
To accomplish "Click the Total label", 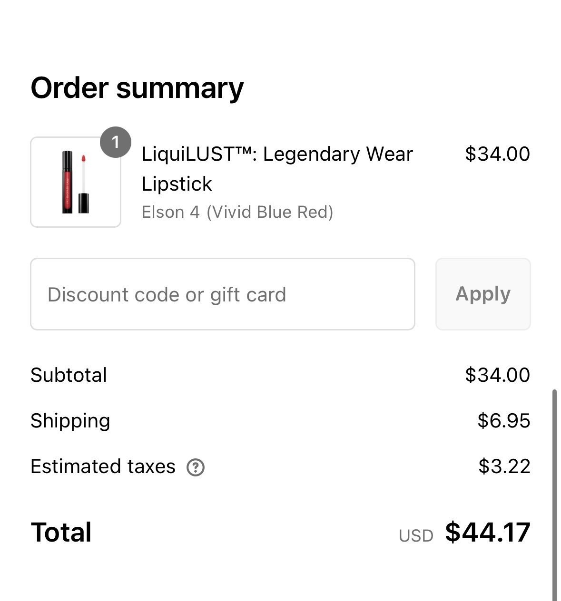I will tap(61, 532).
